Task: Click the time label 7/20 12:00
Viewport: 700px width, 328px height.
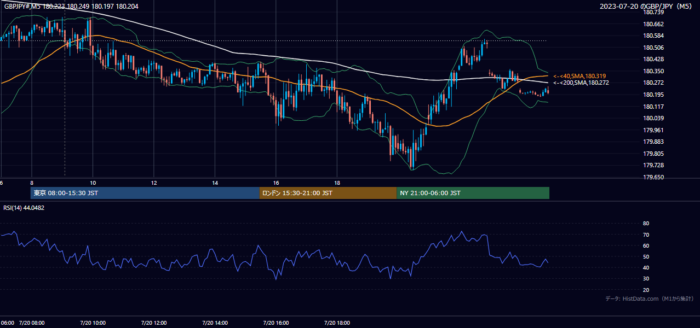Action: [x=154, y=323]
